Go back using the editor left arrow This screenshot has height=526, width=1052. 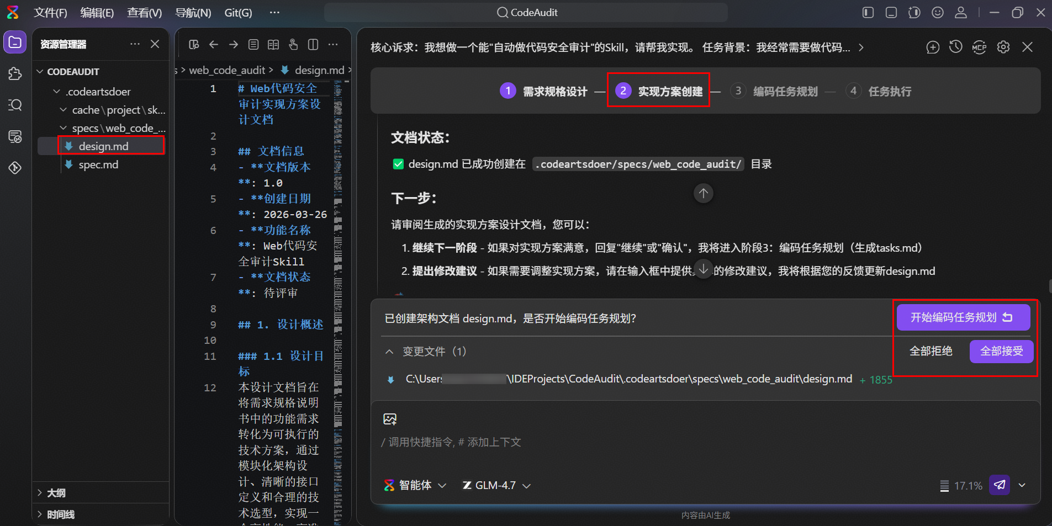click(214, 45)
